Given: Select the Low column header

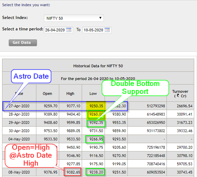Looking at the screenshot, I should [x=93, y=94].
